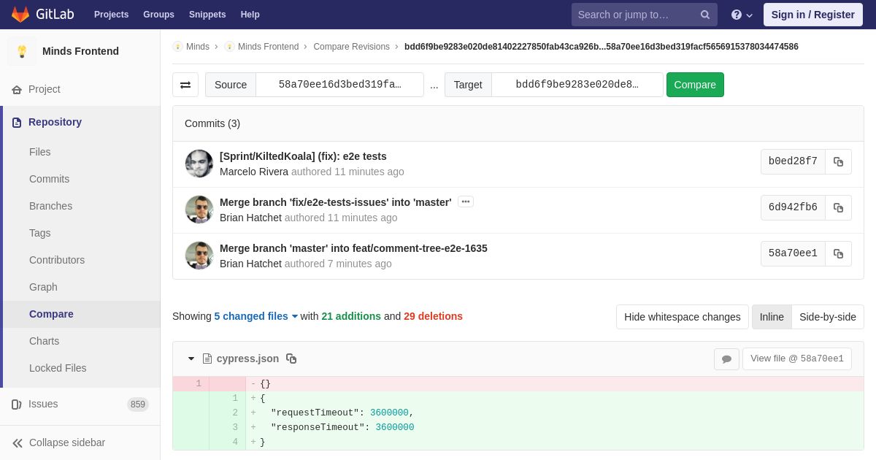The height and width of the screenshot is (460, 876).
Task: Open Snippets in top bar
Action: click(x=207, y=15)
